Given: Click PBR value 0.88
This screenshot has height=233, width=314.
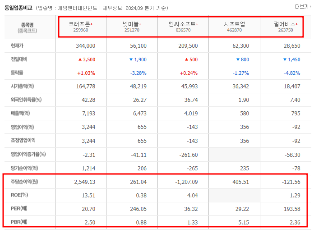Looking at the screenshot, I should (141, 223).
